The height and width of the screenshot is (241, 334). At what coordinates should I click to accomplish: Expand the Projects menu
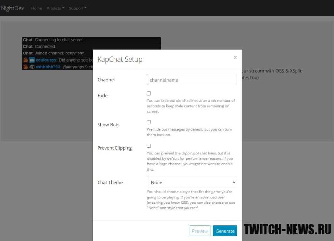[x=55, y=8]
